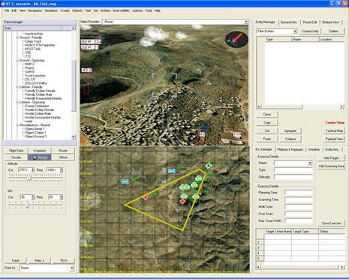Click the Planning Time input field

(x=299, y=193)
